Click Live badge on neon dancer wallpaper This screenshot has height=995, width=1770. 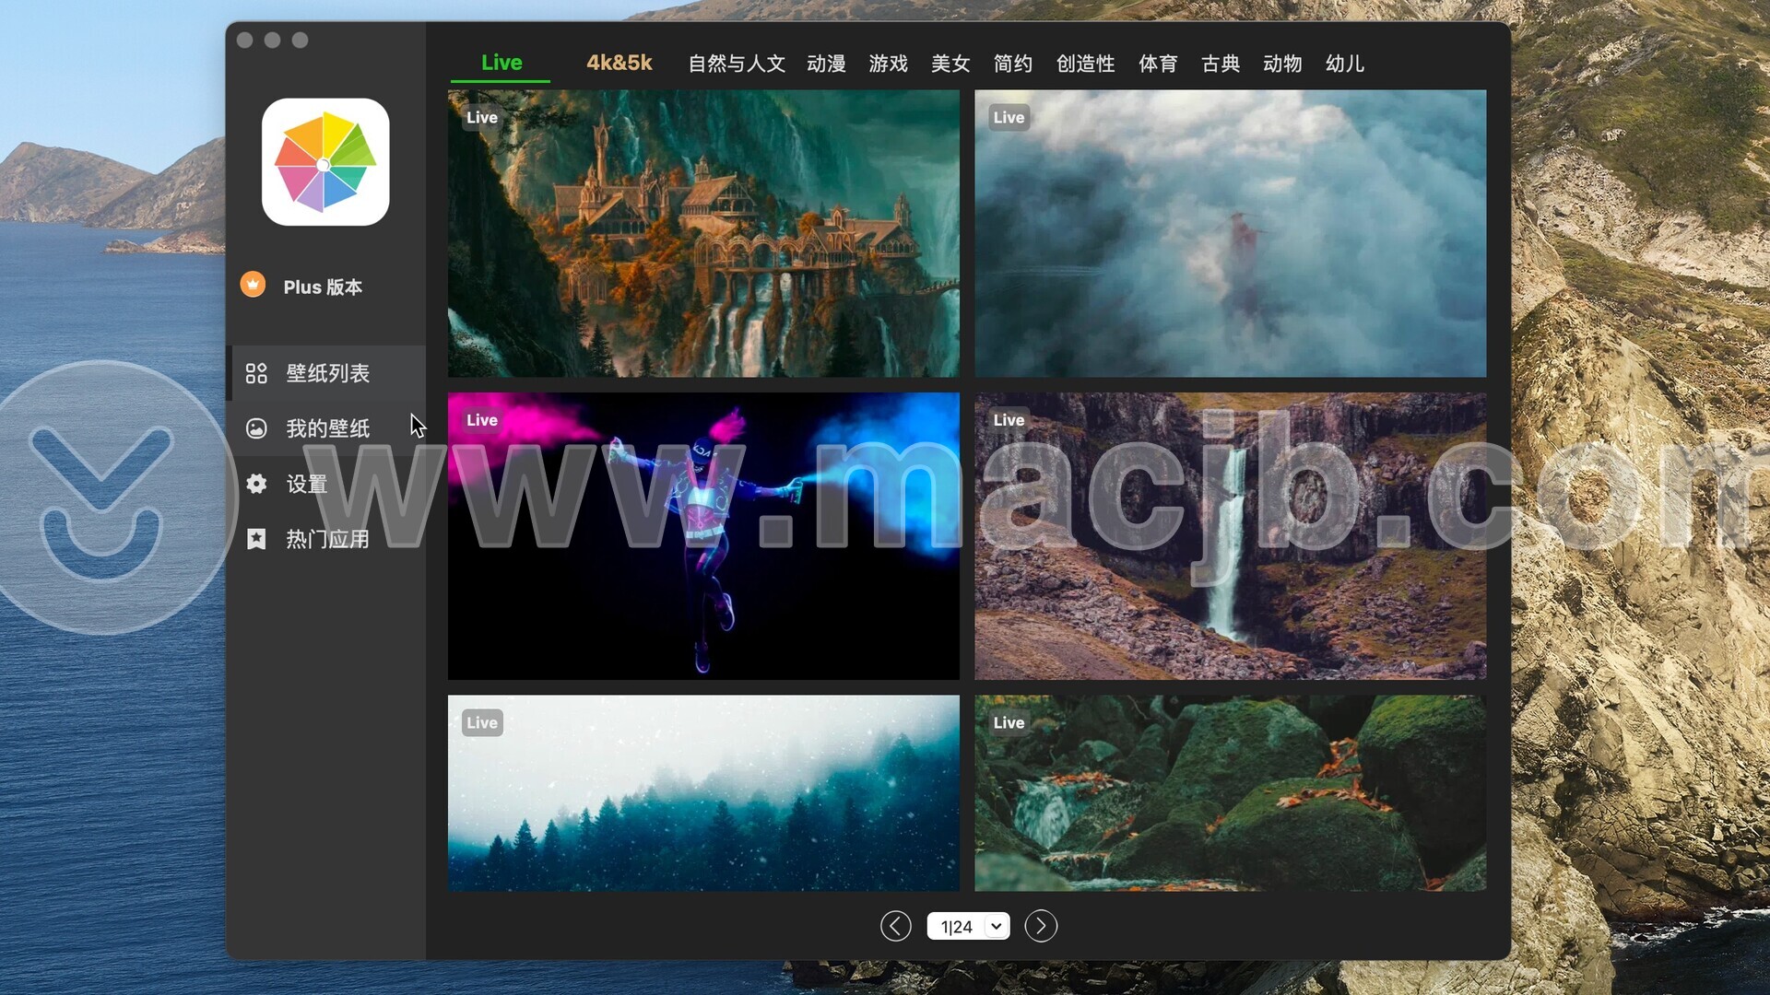coord(482,420)
